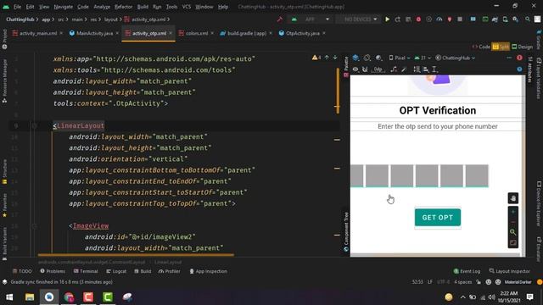Open the 4 spaces indent setting

[x=463, y=282]
